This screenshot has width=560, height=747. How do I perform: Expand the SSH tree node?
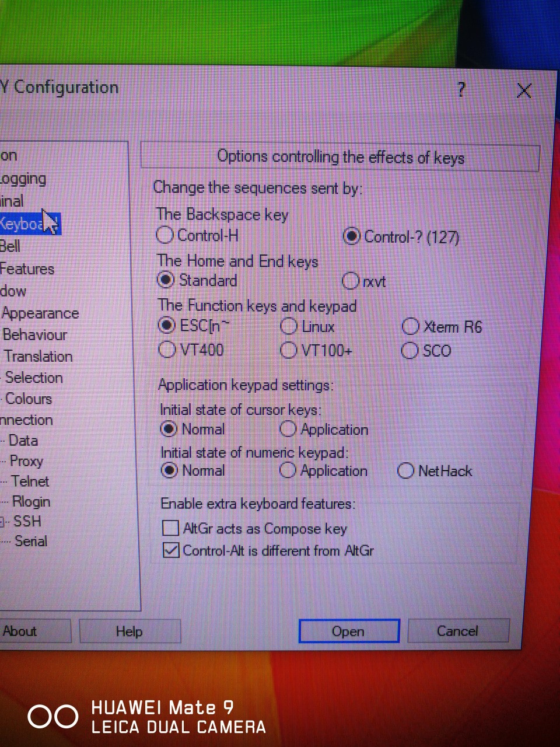click(2, 522)
